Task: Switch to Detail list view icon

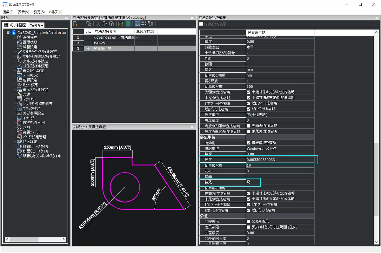Action: (137, 24)
